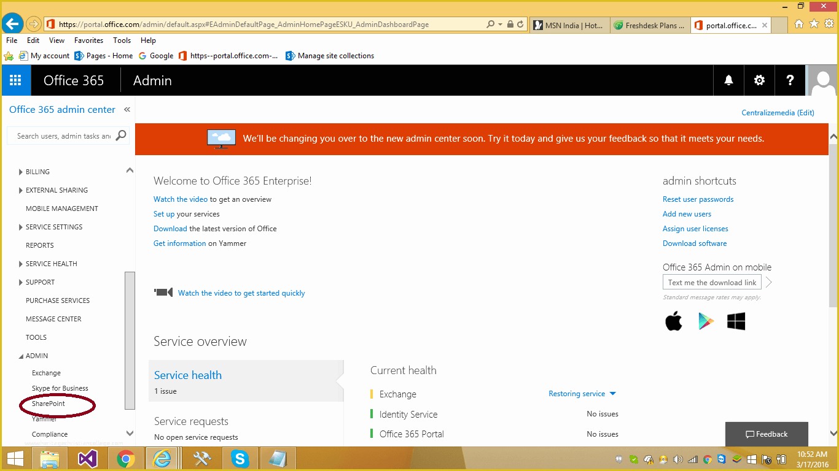Open the browser View menu
Viewport: 839px width, 471px height.
(x=57, y=40)
